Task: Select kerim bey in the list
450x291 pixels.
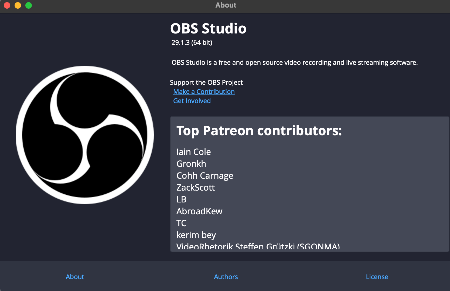Action: coord(196,235)
